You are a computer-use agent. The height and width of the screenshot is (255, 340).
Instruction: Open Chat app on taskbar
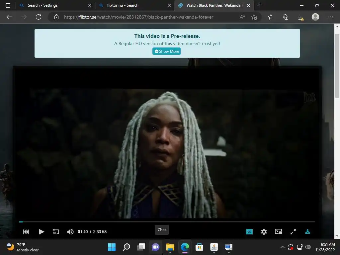pos(155,247)
